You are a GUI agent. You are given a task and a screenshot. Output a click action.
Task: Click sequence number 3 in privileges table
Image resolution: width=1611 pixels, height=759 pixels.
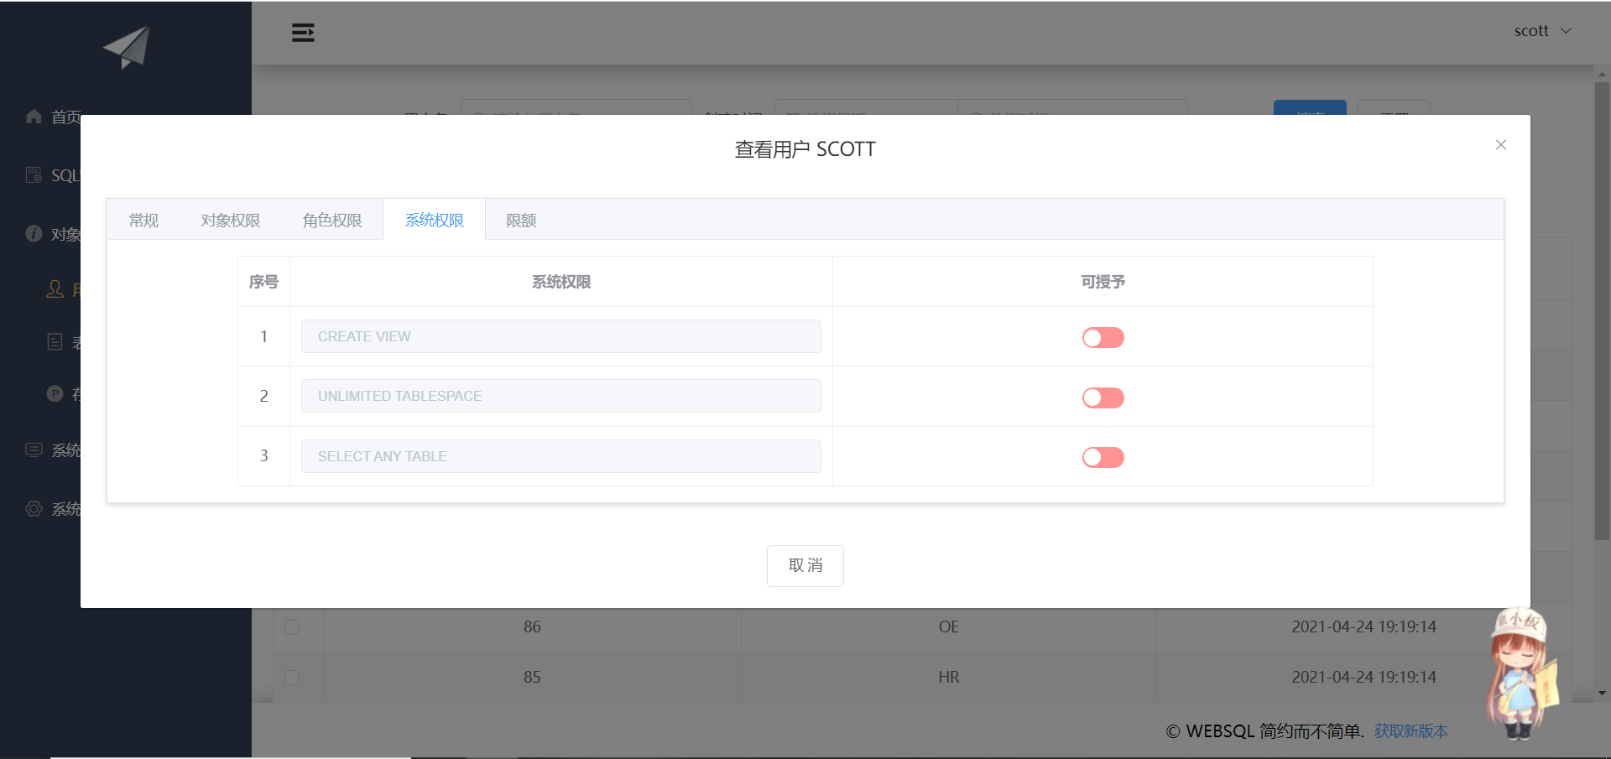coord(263,455)
